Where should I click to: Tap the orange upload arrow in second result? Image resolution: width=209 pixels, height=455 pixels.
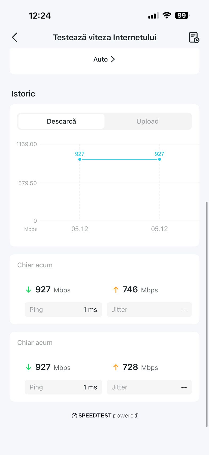pyautogui.click(x=116, y=367)
